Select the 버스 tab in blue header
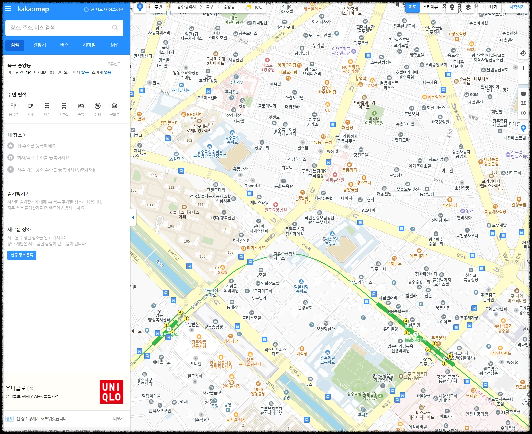 click(x=64, y=45)
